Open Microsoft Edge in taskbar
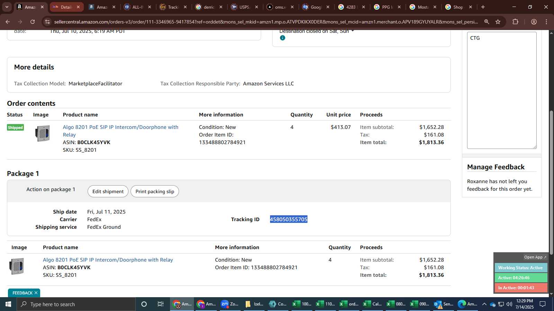This screenshot has width=554, height=311. [467, 304]
